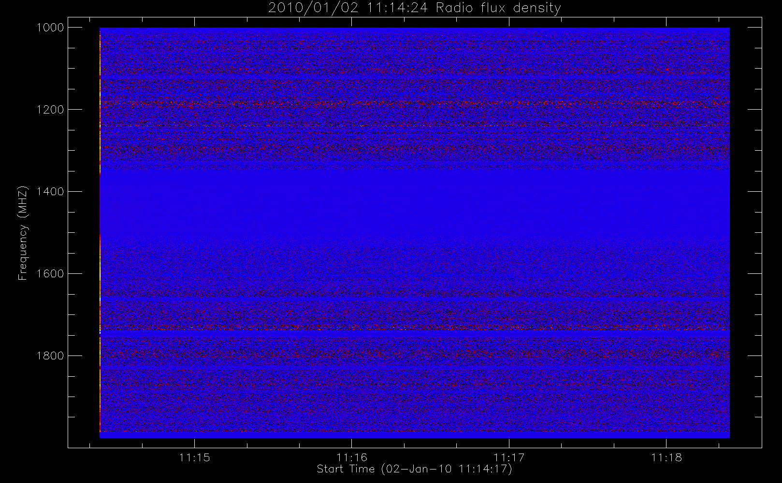
Task: Click the 1000 frequency tick label
Action: (x=50, y=28)
